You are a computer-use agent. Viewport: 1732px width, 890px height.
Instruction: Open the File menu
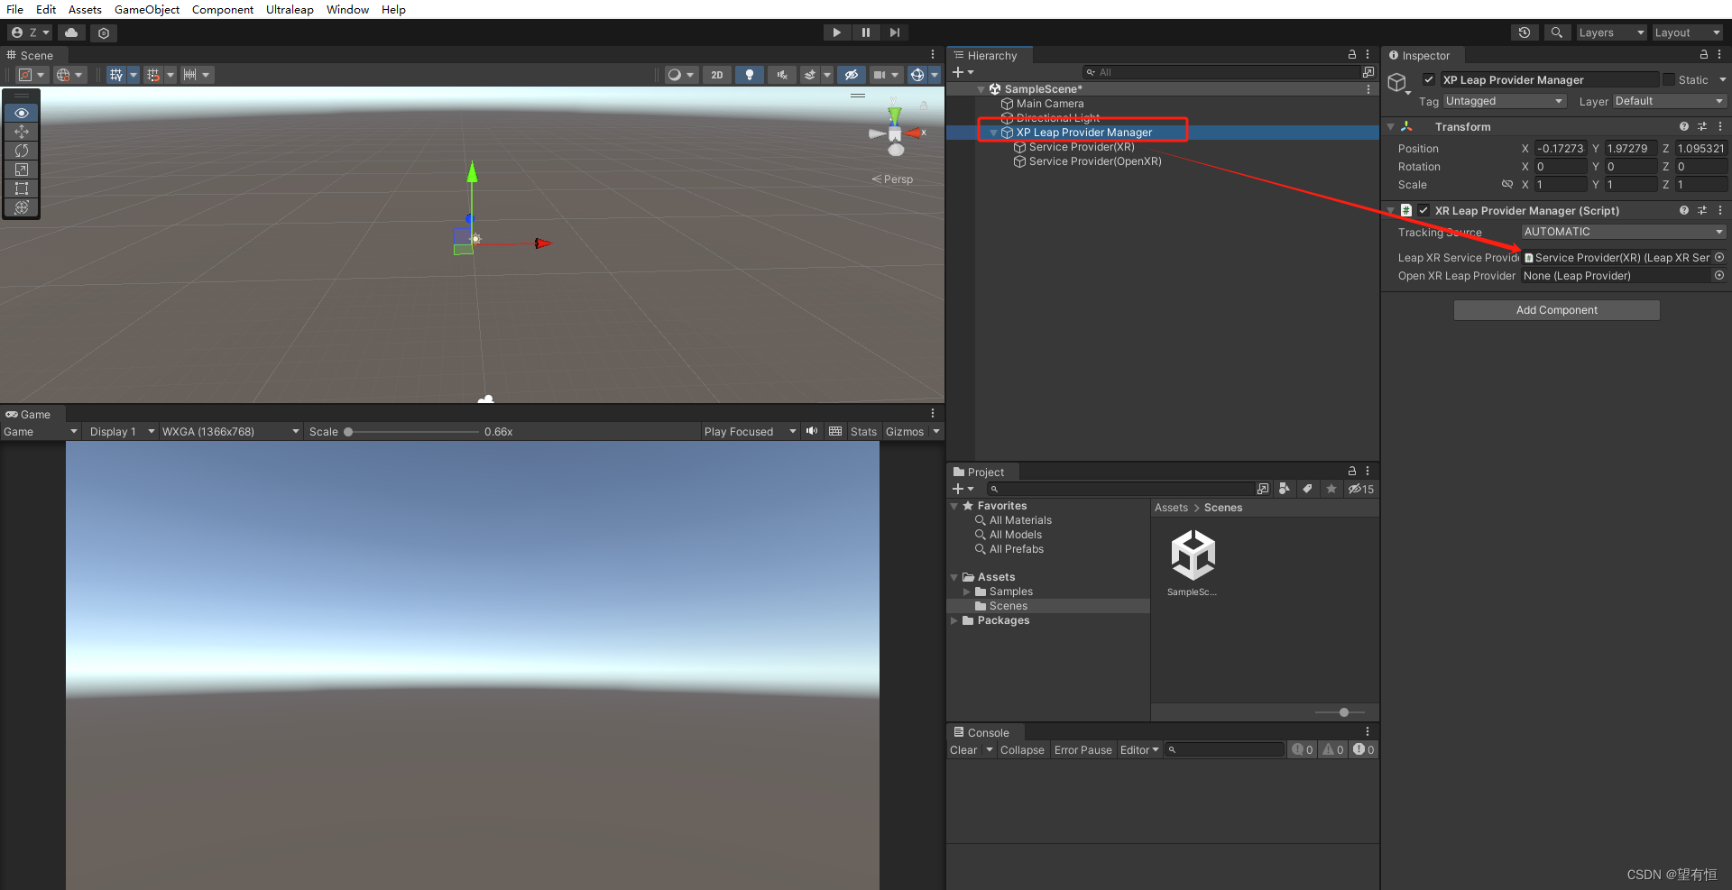pos(14,9)
